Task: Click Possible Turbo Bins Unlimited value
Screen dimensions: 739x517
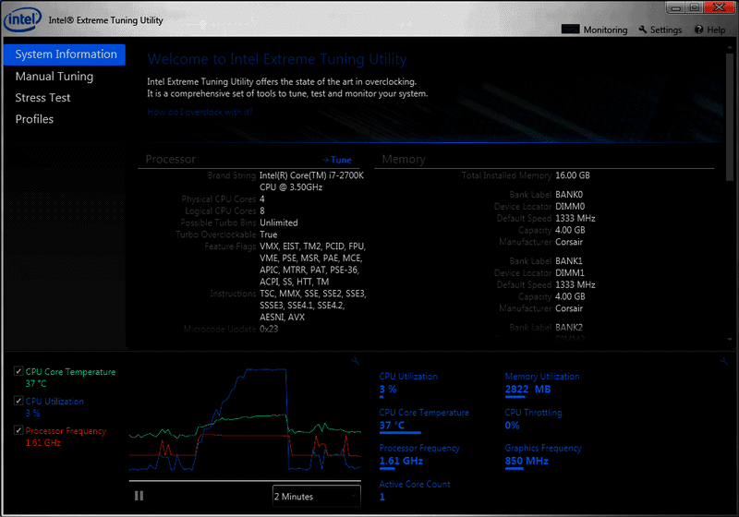Action: (279, 222)
